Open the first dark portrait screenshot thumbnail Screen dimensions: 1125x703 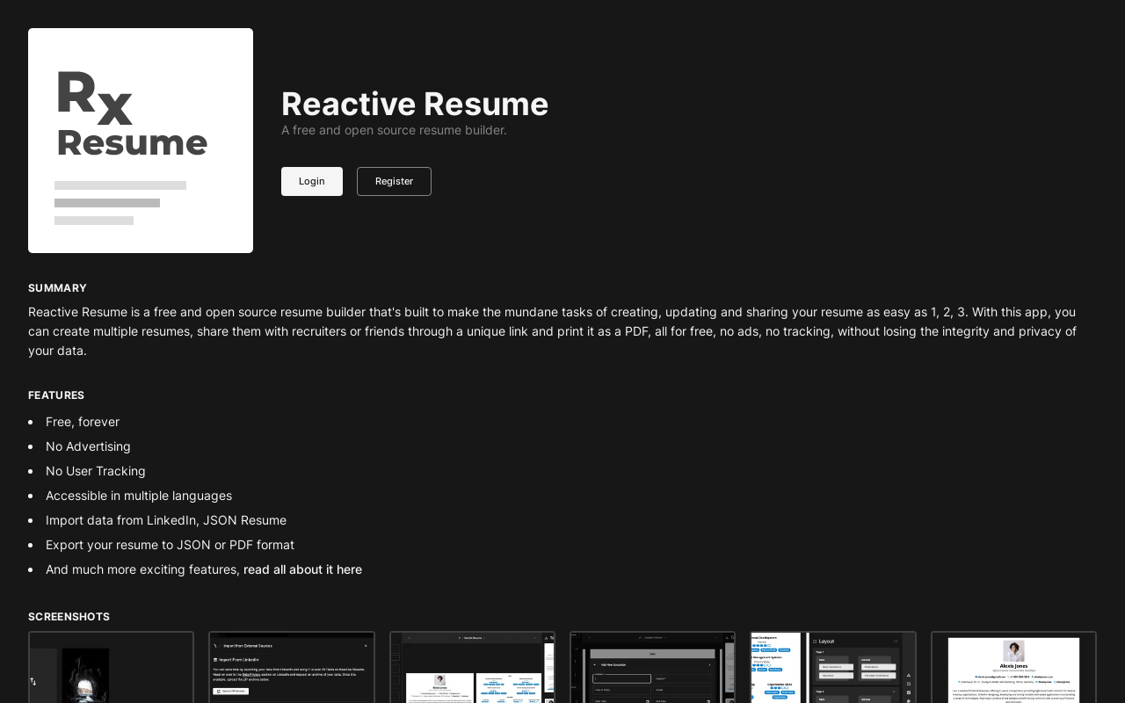tap(111, 667)
